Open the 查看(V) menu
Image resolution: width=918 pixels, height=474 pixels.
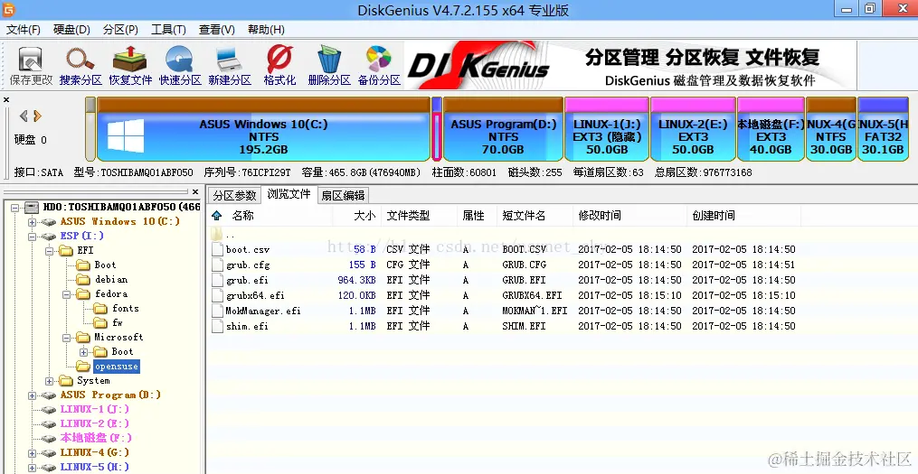click(x=217, y=30)
